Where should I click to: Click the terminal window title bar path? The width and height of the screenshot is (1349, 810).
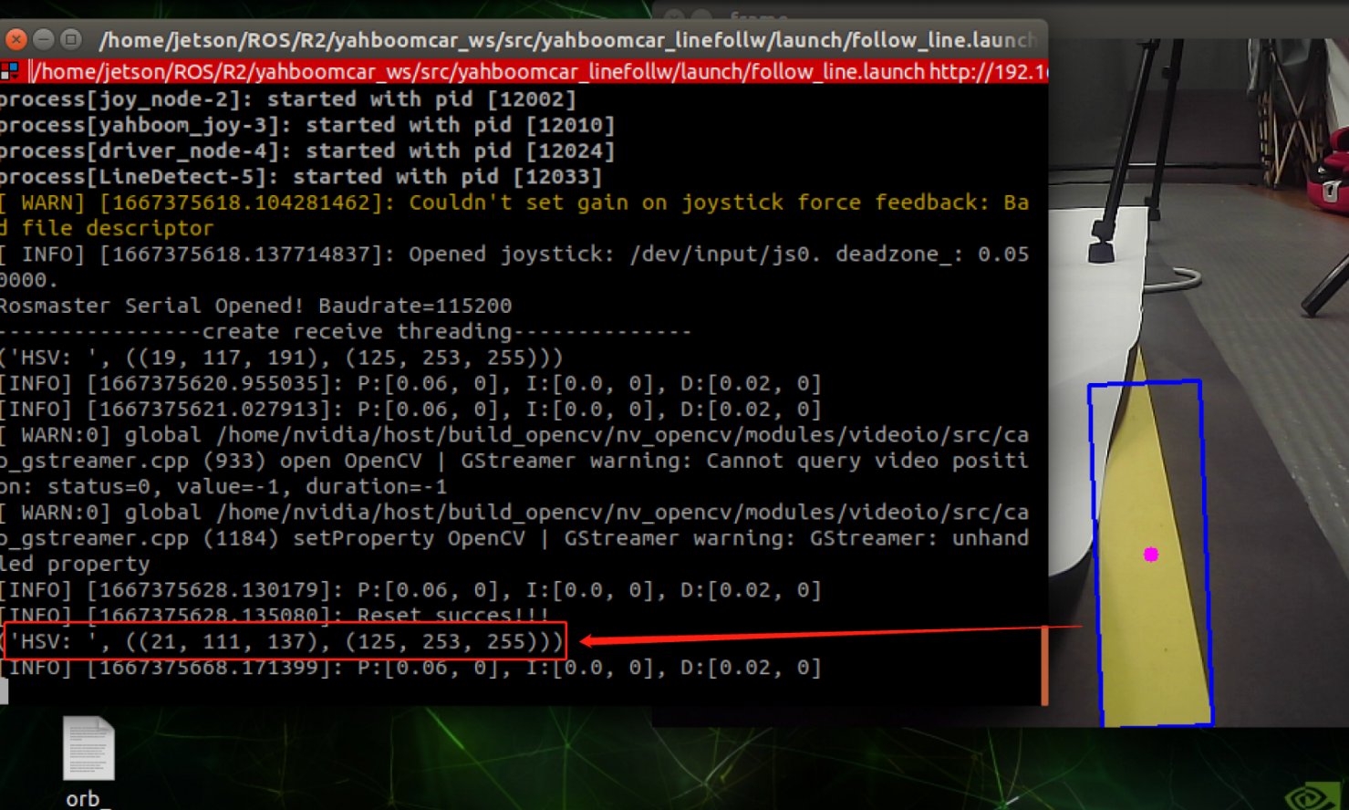coord(566,40)
